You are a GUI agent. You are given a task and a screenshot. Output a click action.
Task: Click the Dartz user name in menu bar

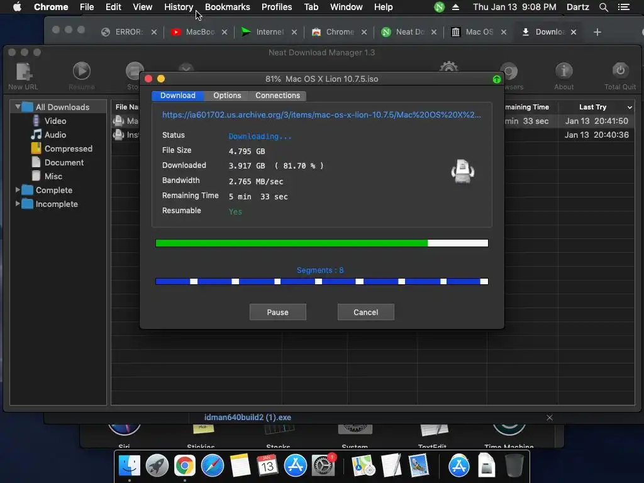(x=578, y=7)
